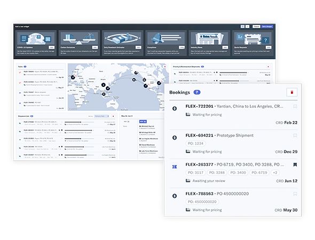Click Cancel in the widget header
315x240 pixels.
click(x=256, y=27)
